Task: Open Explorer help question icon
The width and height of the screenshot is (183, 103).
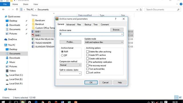Action: click(x=181, y=4)
